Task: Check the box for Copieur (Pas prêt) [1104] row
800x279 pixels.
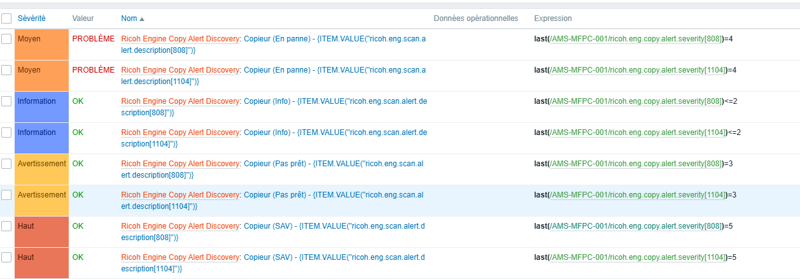Action: [x=6, y=195]
